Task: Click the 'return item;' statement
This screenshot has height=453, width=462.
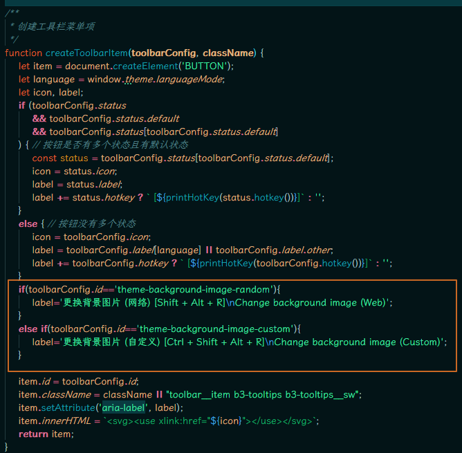Action: point(46,434)
